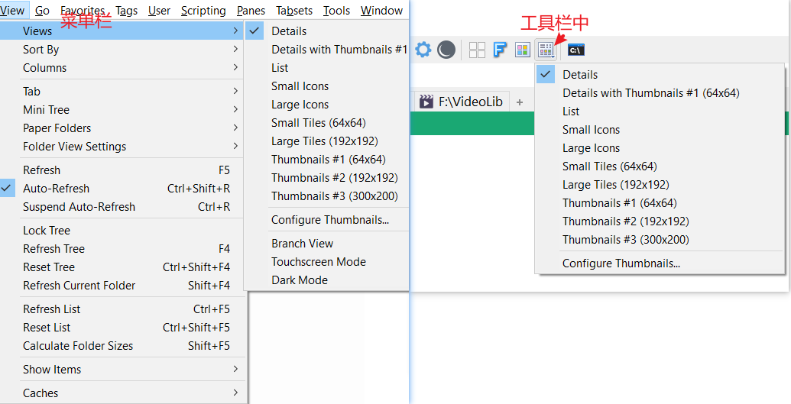
Task: Expand the Sort By submenu
Action: point(122,50)
